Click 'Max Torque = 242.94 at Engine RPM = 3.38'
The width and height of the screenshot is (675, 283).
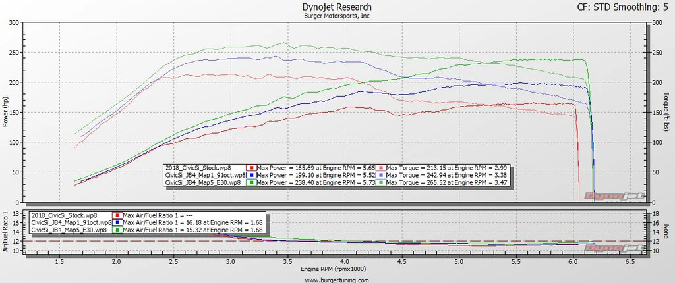tap(446, 175)
